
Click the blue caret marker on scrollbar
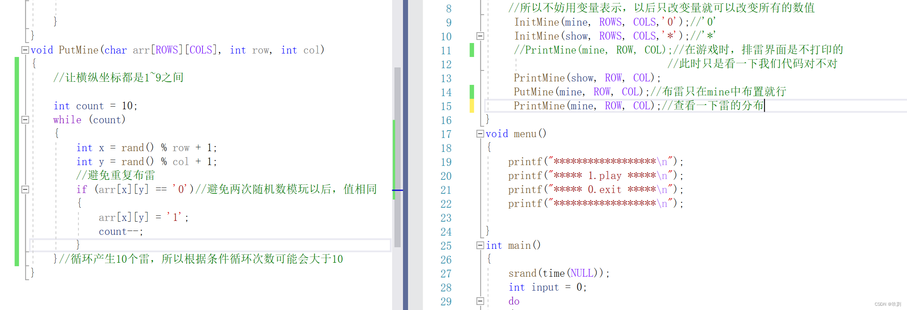tap(397, 190)
